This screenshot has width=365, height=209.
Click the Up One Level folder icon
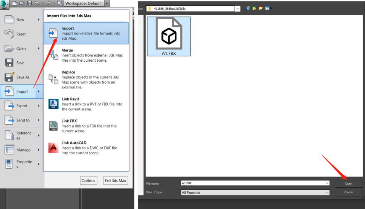point(254,8)
